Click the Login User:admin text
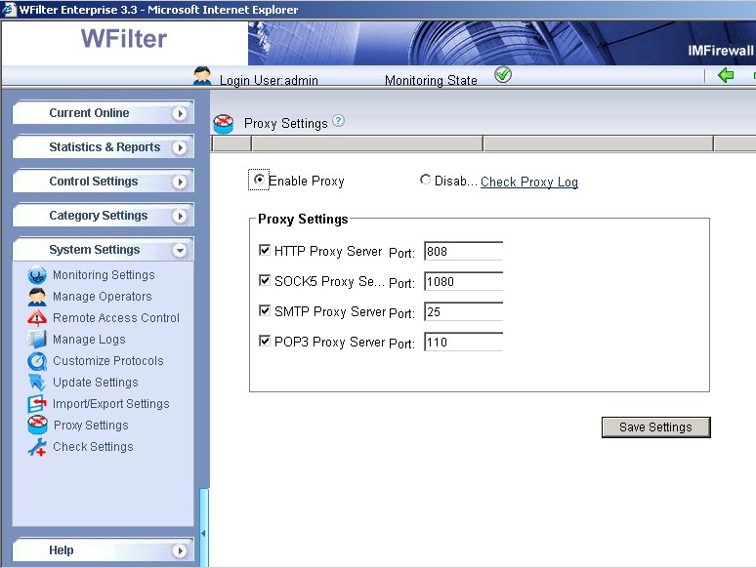The height and width of the screenshot is (568, 756). tap(269, 80)
